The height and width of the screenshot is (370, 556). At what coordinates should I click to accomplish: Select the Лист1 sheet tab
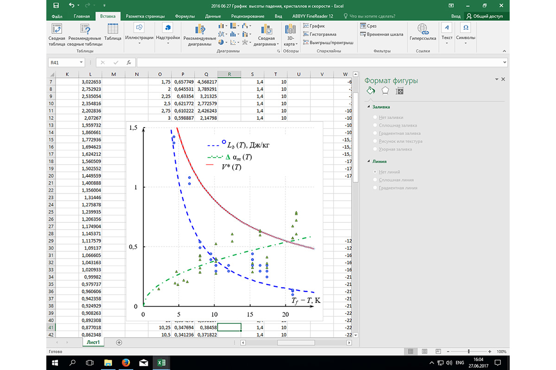click(x=94, y=342)
